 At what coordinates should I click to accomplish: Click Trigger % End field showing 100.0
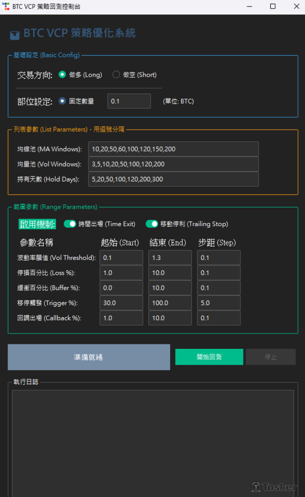pos(170,303)
